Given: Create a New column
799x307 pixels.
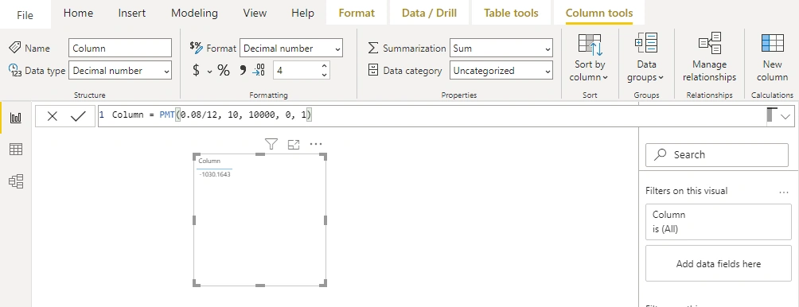Looking at the screenshot, I should [x=772, y=57].
